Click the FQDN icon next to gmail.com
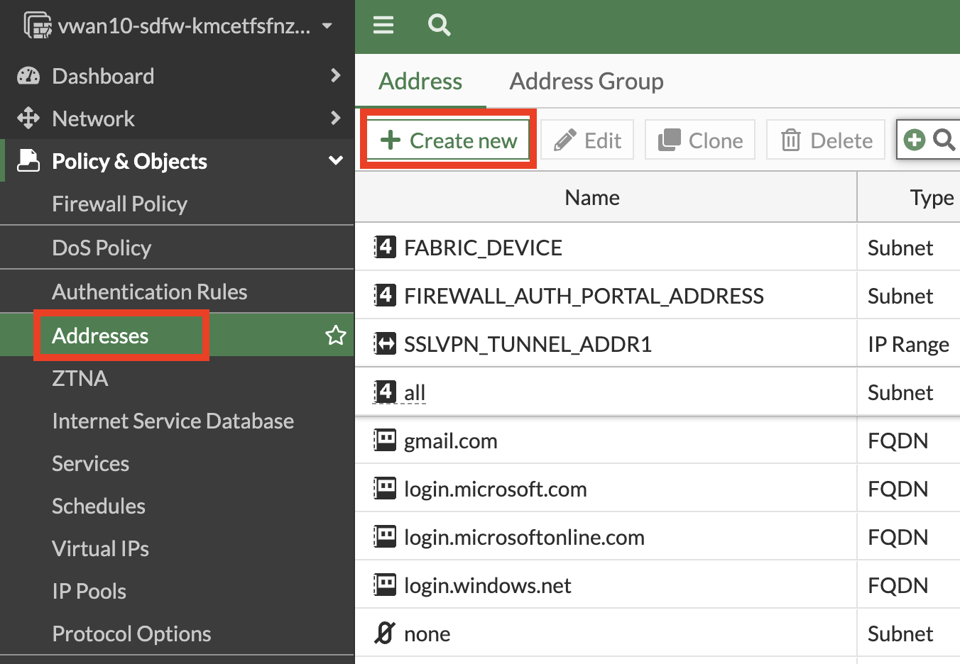Viewport: 960px width, 664px height. coord(384,440)
